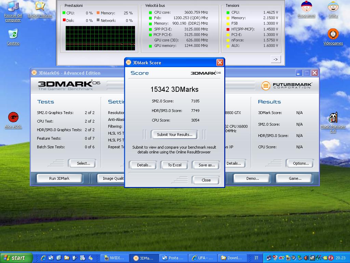Viewport: 350px width, 263px height.
Task: Click the safely remove hardware tray icon
Action: pyautogui.click(x=300, y=258)
